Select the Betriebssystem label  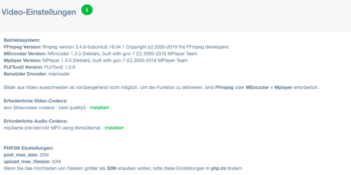click(22, 40)
